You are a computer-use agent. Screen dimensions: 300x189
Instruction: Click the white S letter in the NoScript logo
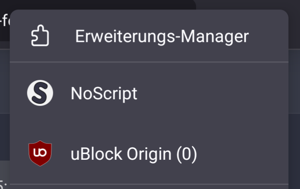(x=40, y=93)
